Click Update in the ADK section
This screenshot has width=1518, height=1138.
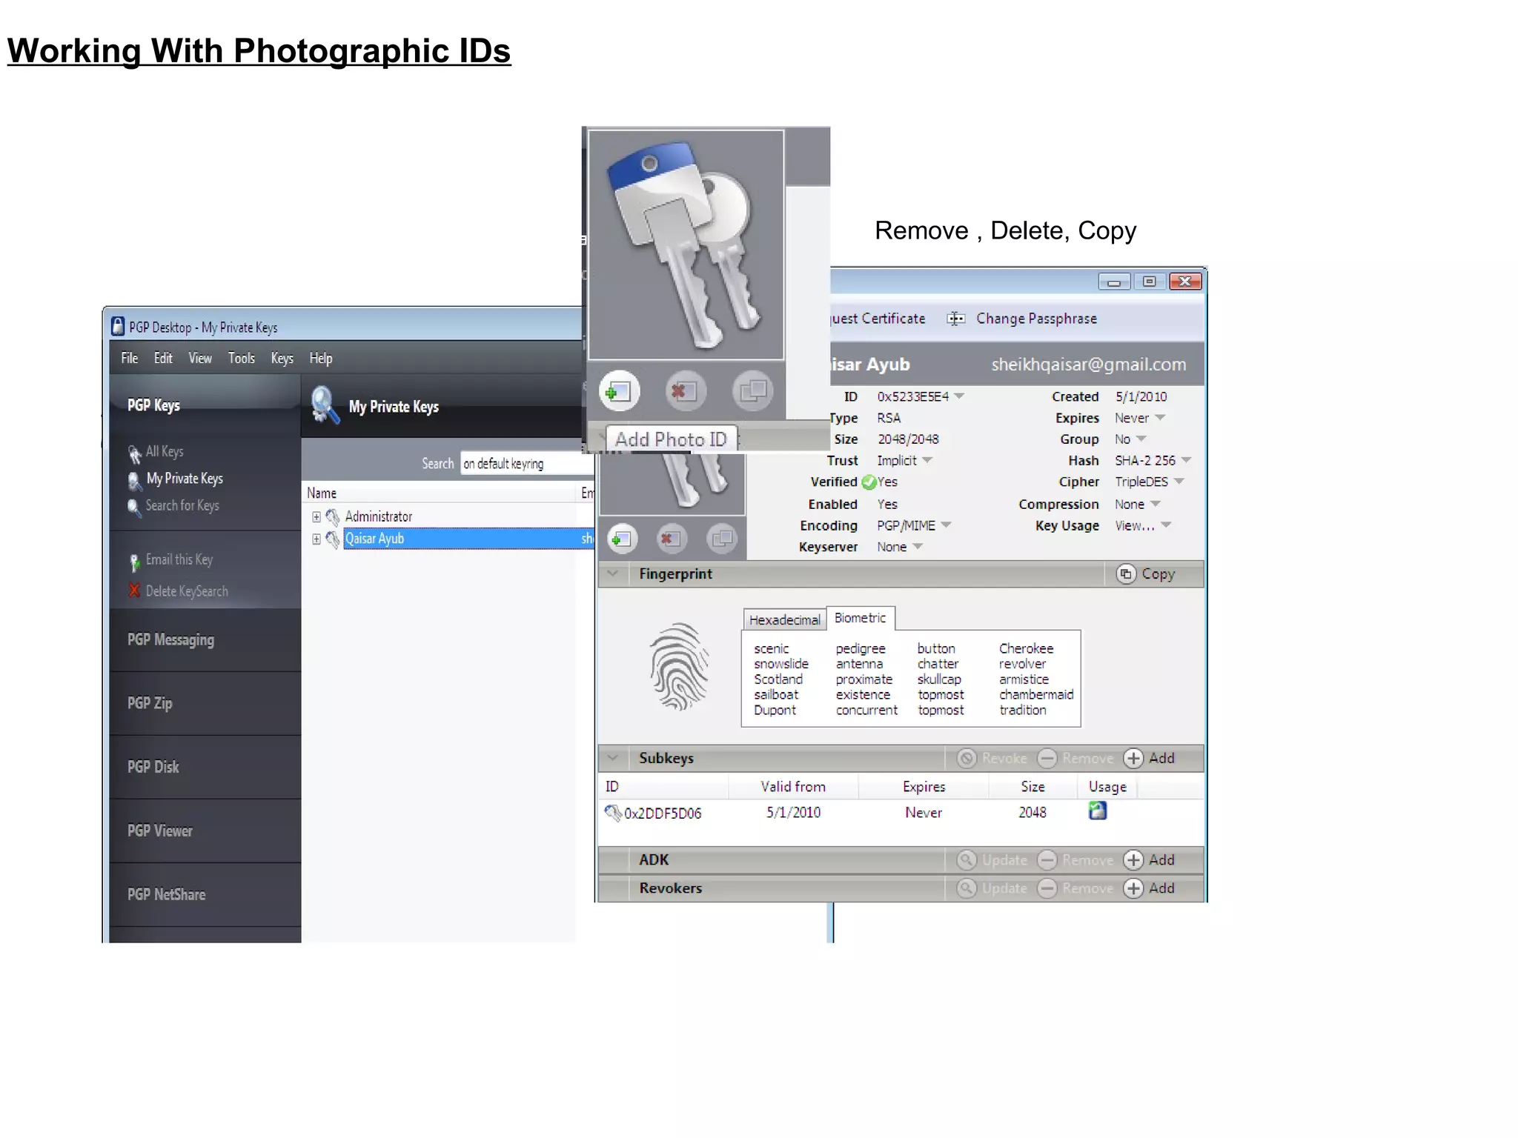[x=992, y=859]
